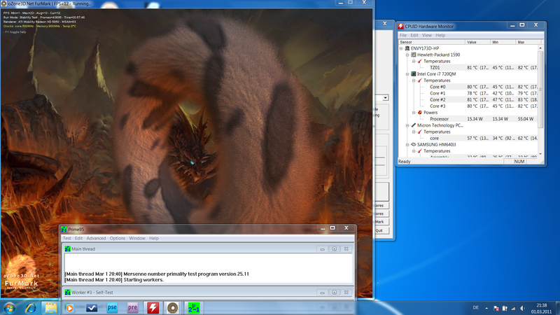This screenshot has width=560, height=315.
Task: Click the Powers flame icon
Action: 420,113
